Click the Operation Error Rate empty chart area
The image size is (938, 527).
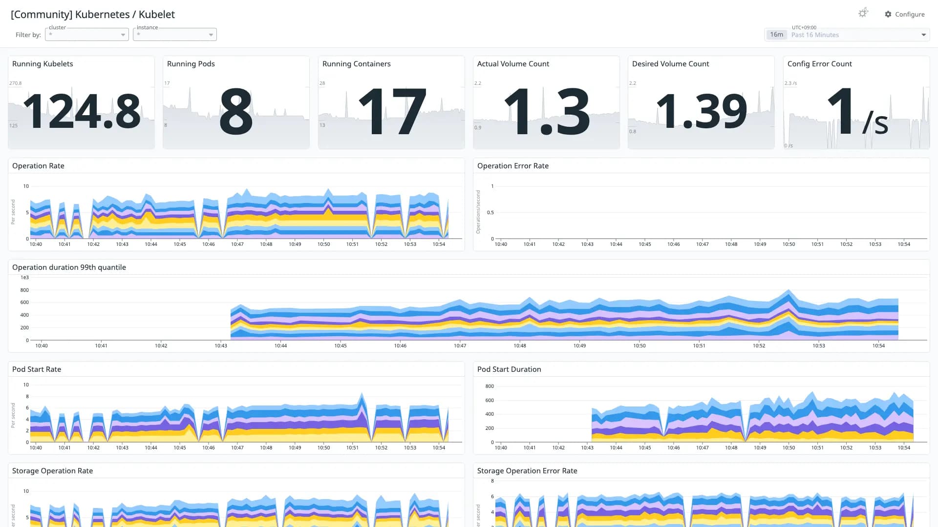711,212
